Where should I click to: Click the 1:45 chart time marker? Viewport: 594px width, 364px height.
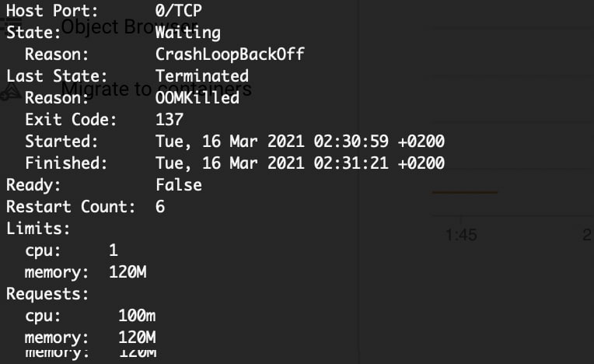click(461, 235)
